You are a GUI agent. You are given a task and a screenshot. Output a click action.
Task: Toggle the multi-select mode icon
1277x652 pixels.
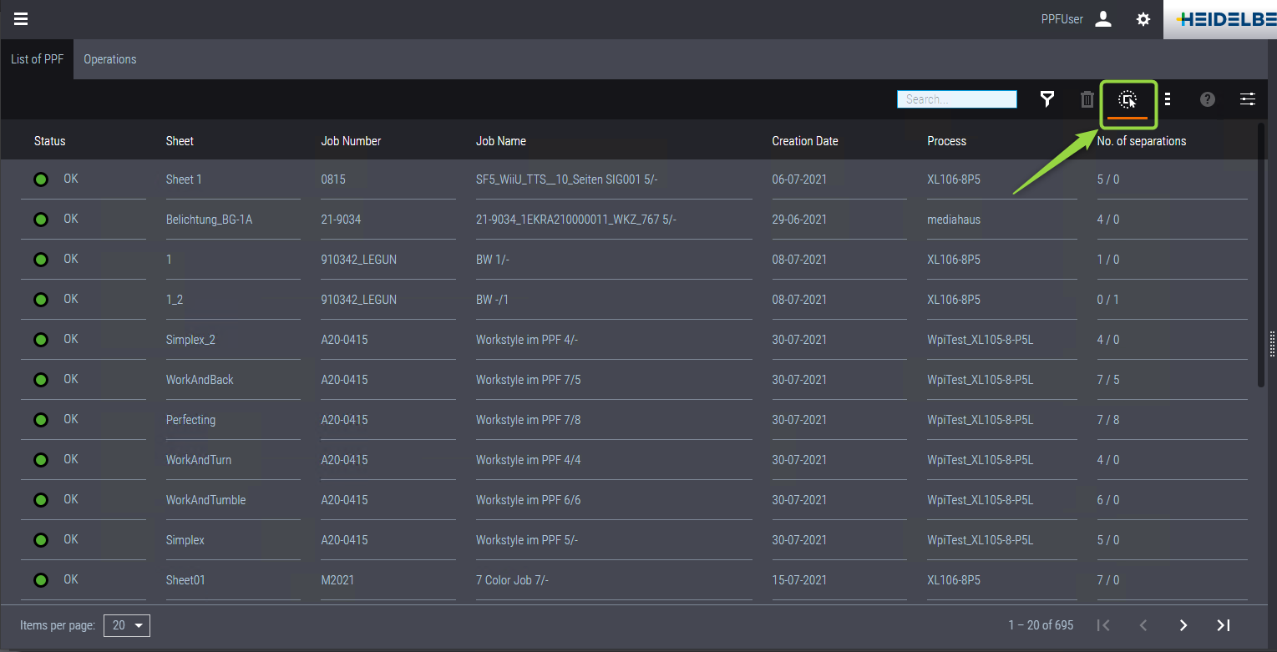1128,100
